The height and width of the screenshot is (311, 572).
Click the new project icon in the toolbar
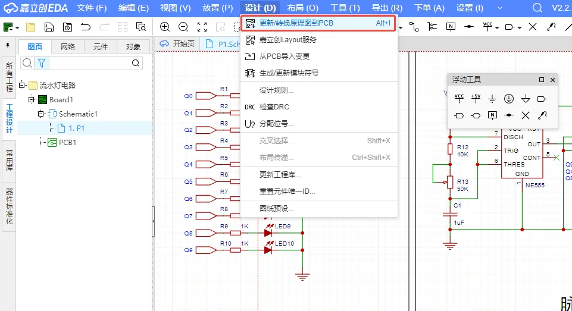(x=8, y=27)
